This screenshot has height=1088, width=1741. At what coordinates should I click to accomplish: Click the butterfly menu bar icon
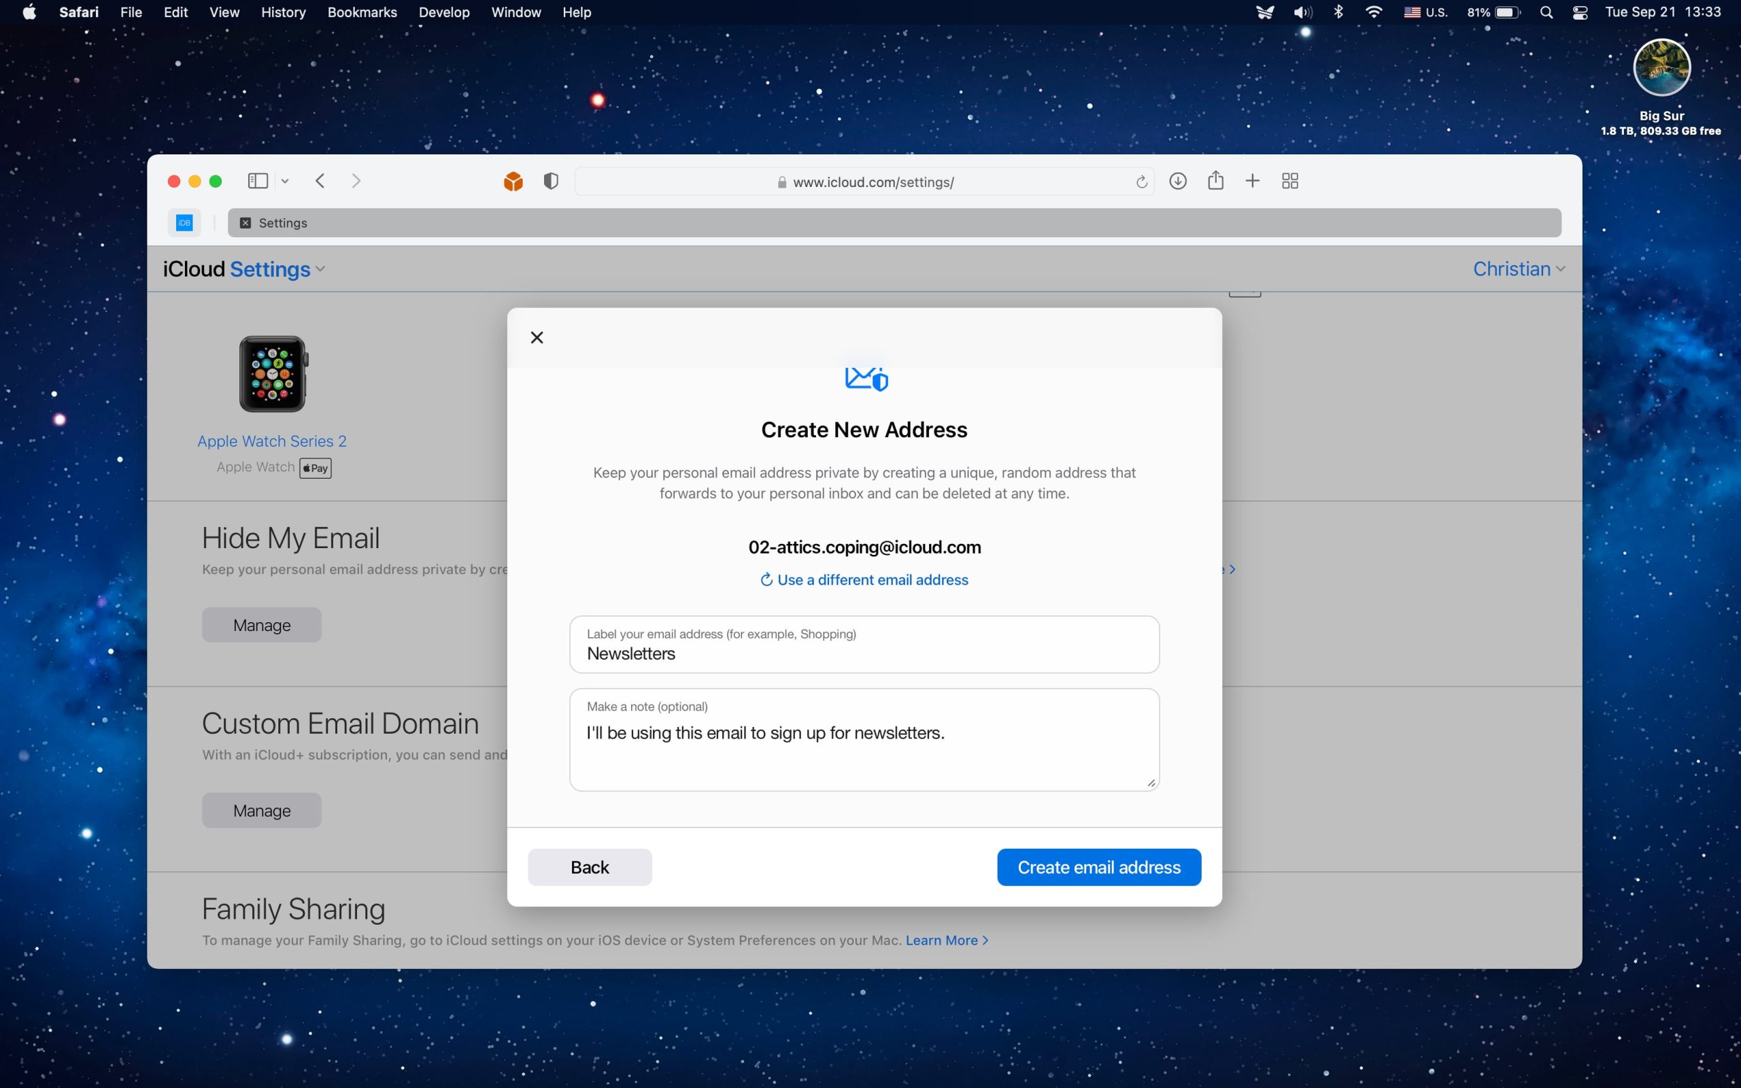[1265, 12]
